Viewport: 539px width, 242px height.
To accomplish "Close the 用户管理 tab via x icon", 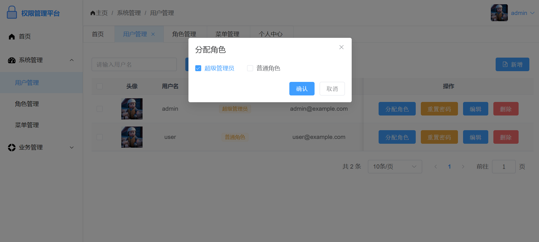I will [153, 34].
